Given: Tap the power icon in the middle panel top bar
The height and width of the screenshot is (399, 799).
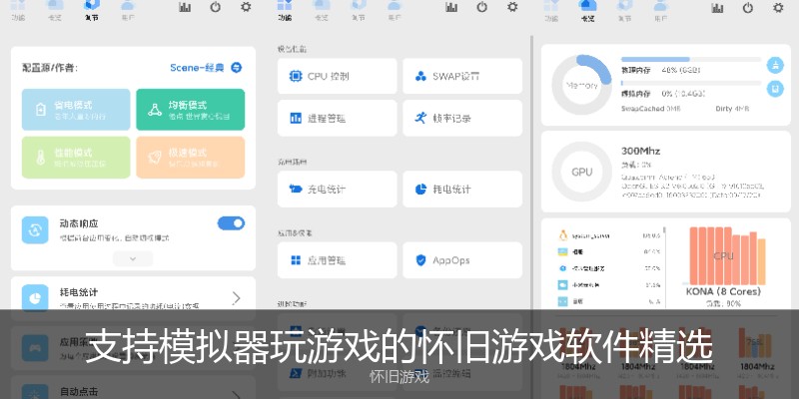Looking at the screenshot, I should 481,7.
